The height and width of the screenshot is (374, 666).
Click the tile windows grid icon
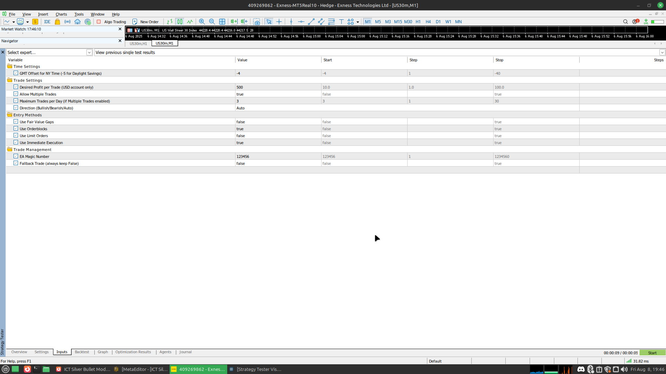[x=222, y=21]
